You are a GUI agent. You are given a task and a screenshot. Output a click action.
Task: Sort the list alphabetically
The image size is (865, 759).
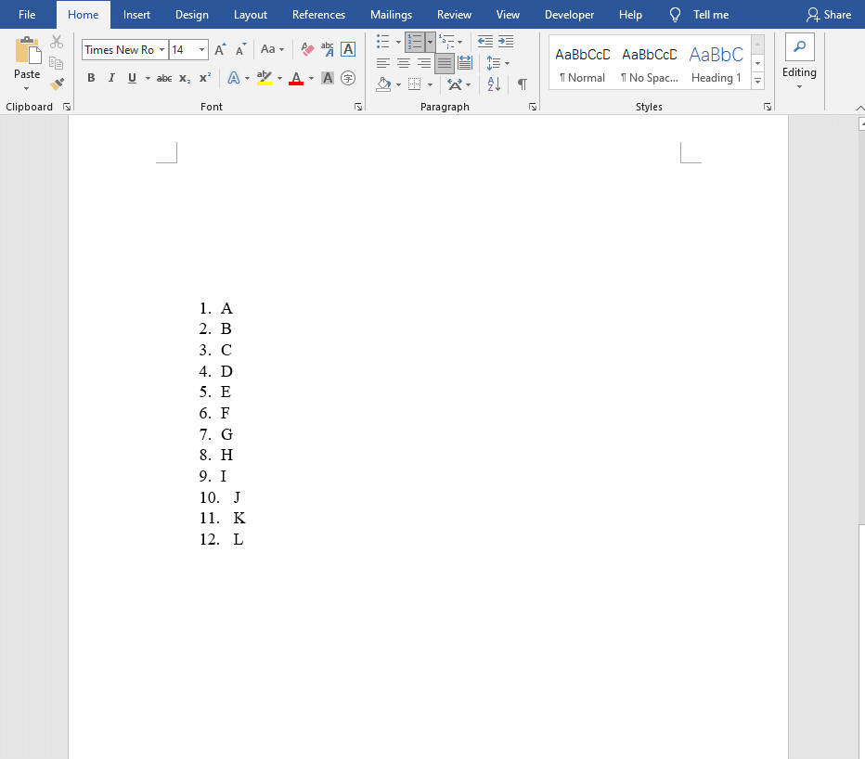(494, 84)
